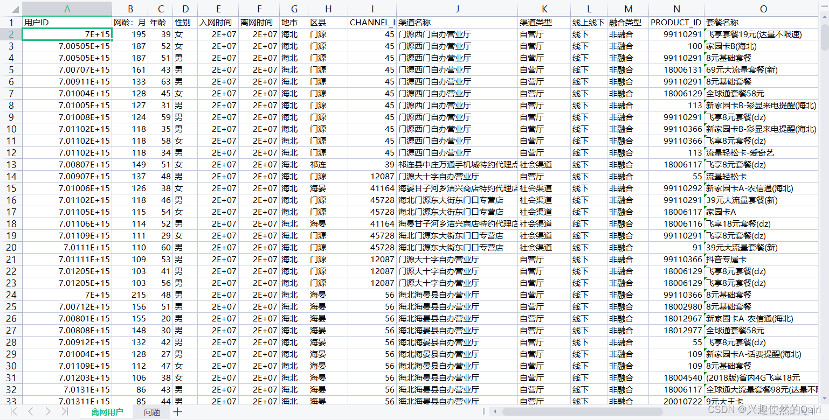Select product ID cell 18002980
829x420 pixels.
[x=676, y=307]
